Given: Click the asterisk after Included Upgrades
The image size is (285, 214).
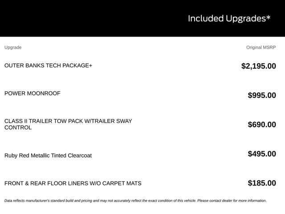Looking at the screenshot, I should 269,18.
